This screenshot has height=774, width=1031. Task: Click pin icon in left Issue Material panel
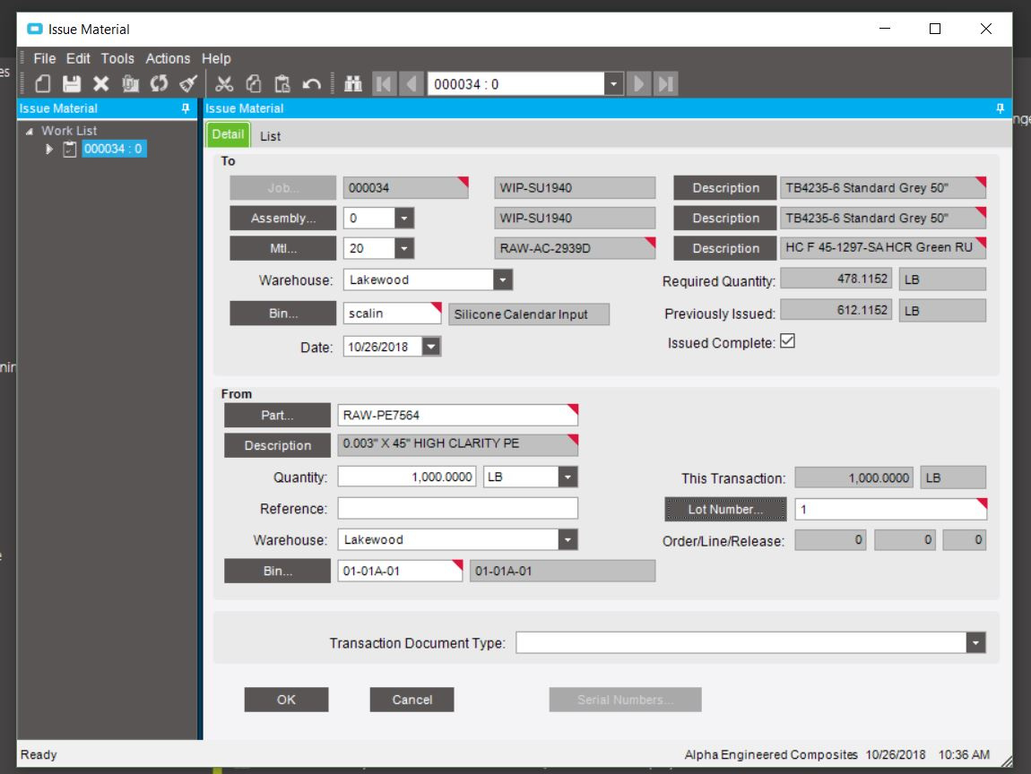pyautogui.click(x=186, y=108)
